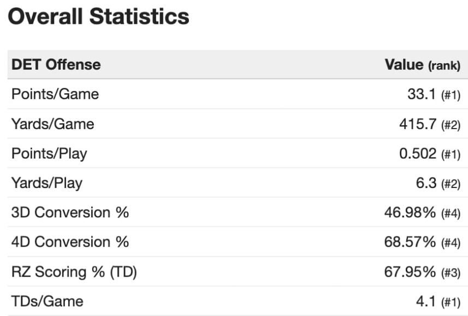
Task: Click the "Value (rank)" column header
Action: pyautogui.click(x=422, y=65)
